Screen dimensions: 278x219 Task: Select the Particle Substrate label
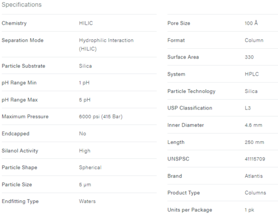click(24, 66)
